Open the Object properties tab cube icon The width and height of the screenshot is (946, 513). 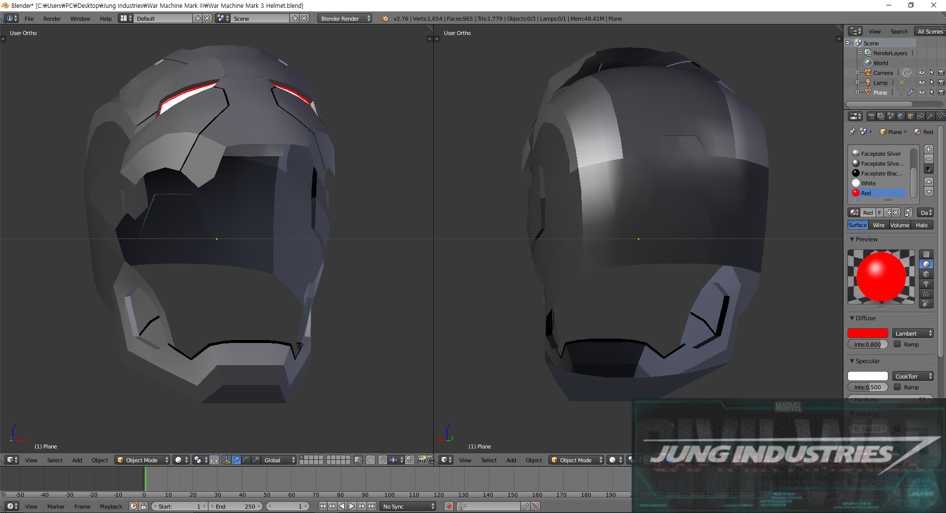(911, 116)
